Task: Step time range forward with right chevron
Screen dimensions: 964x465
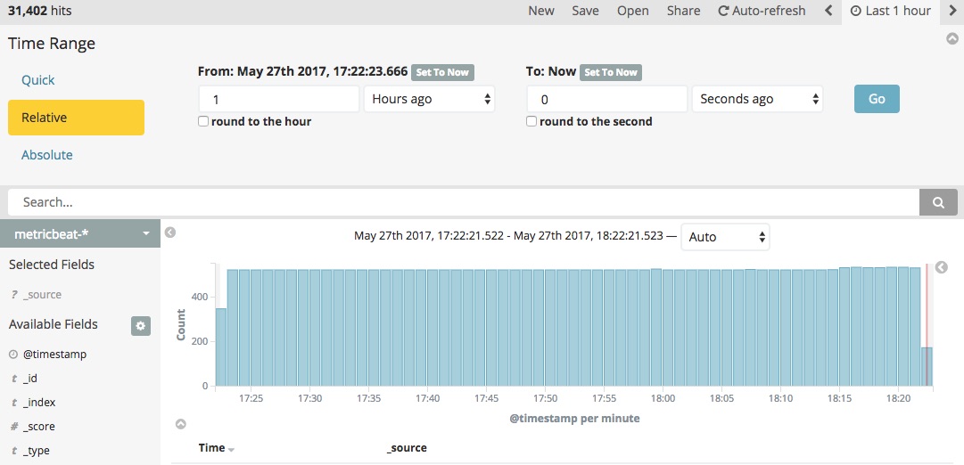Action: point(953,11)
